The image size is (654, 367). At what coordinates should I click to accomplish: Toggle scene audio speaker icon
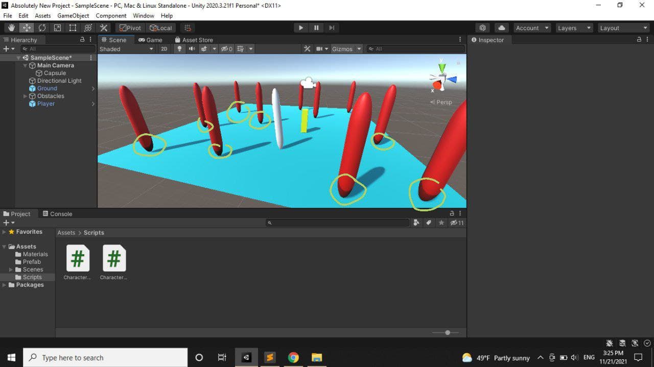tap(192, 49)
